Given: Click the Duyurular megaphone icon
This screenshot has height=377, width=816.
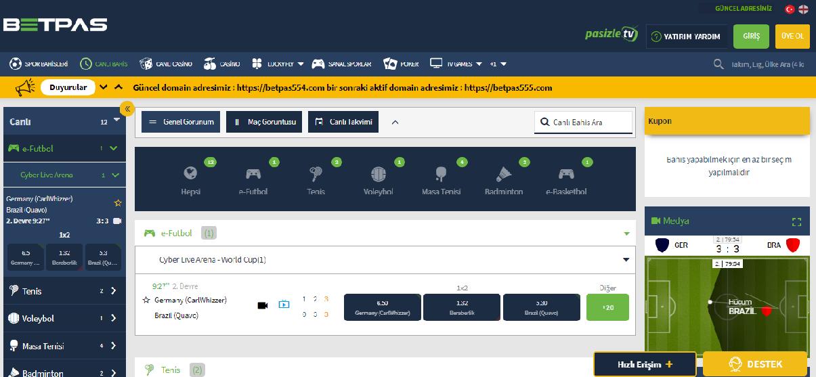Looking at the screenshot, I should coord(25,87).
